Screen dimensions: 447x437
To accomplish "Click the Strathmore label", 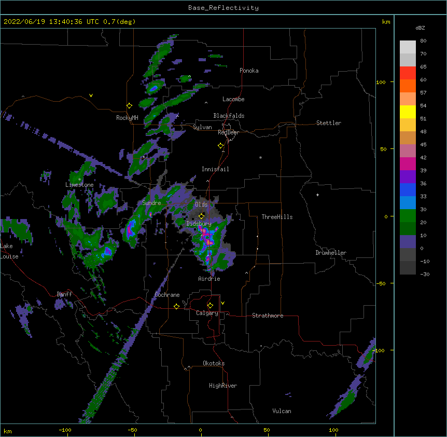I will click(x=268, y=316).
